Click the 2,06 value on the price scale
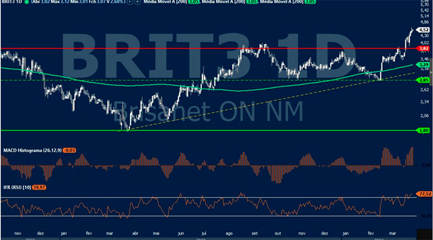433x240 pixels. click(424, 116)
